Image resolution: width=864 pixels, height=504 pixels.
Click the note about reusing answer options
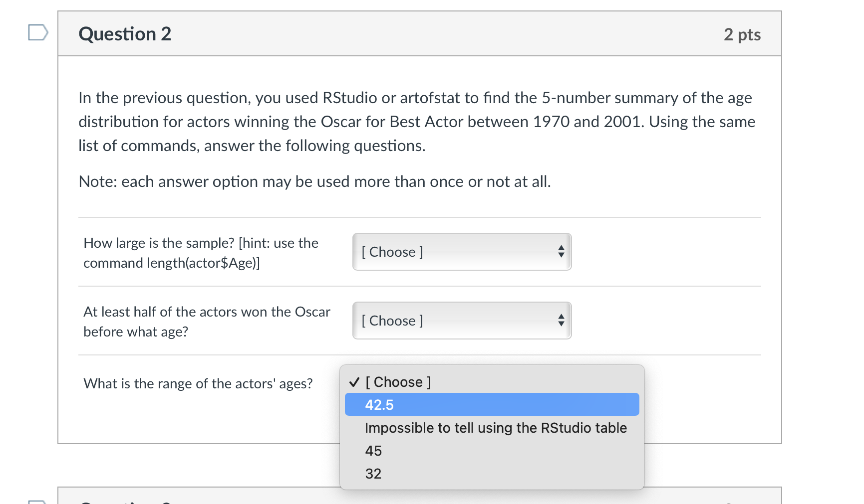coord(314,181)
